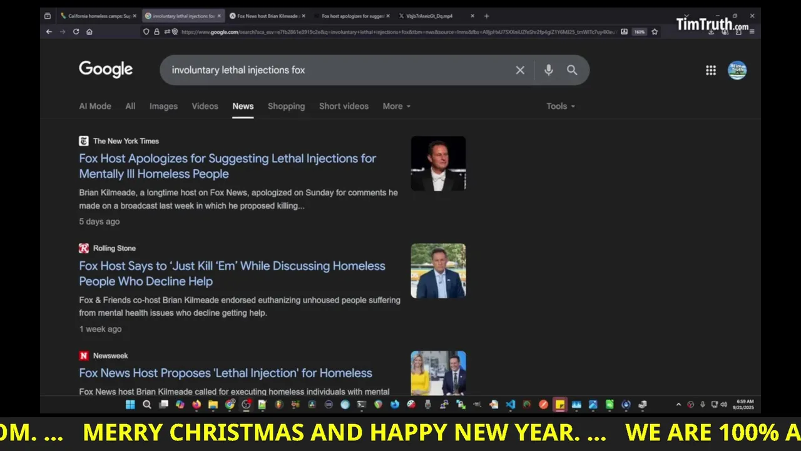Open Windows taskbar search
The image size is (801, 451).
click(x=147, y=405)
